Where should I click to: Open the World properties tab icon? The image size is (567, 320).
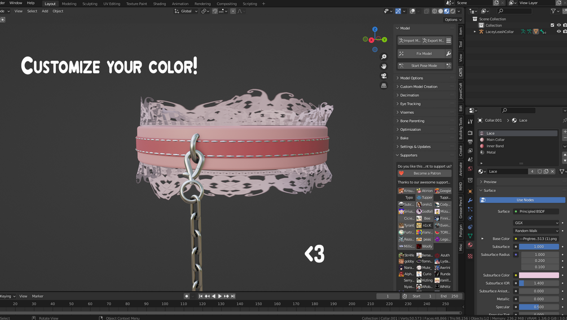470,169
